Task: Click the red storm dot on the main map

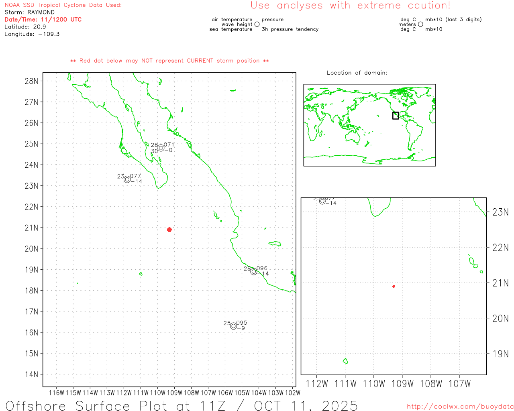Action: coord(169,230)
